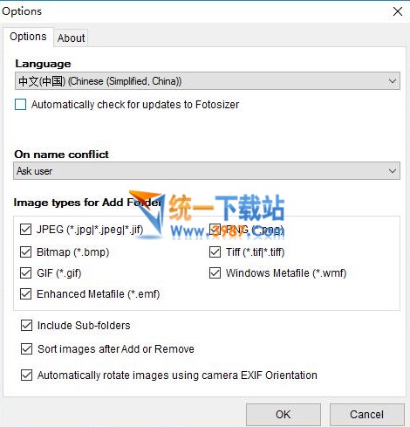Uncheck the Tiff (*.tif|*.tiff) option
410x427 pixels.
coord(215,251)
